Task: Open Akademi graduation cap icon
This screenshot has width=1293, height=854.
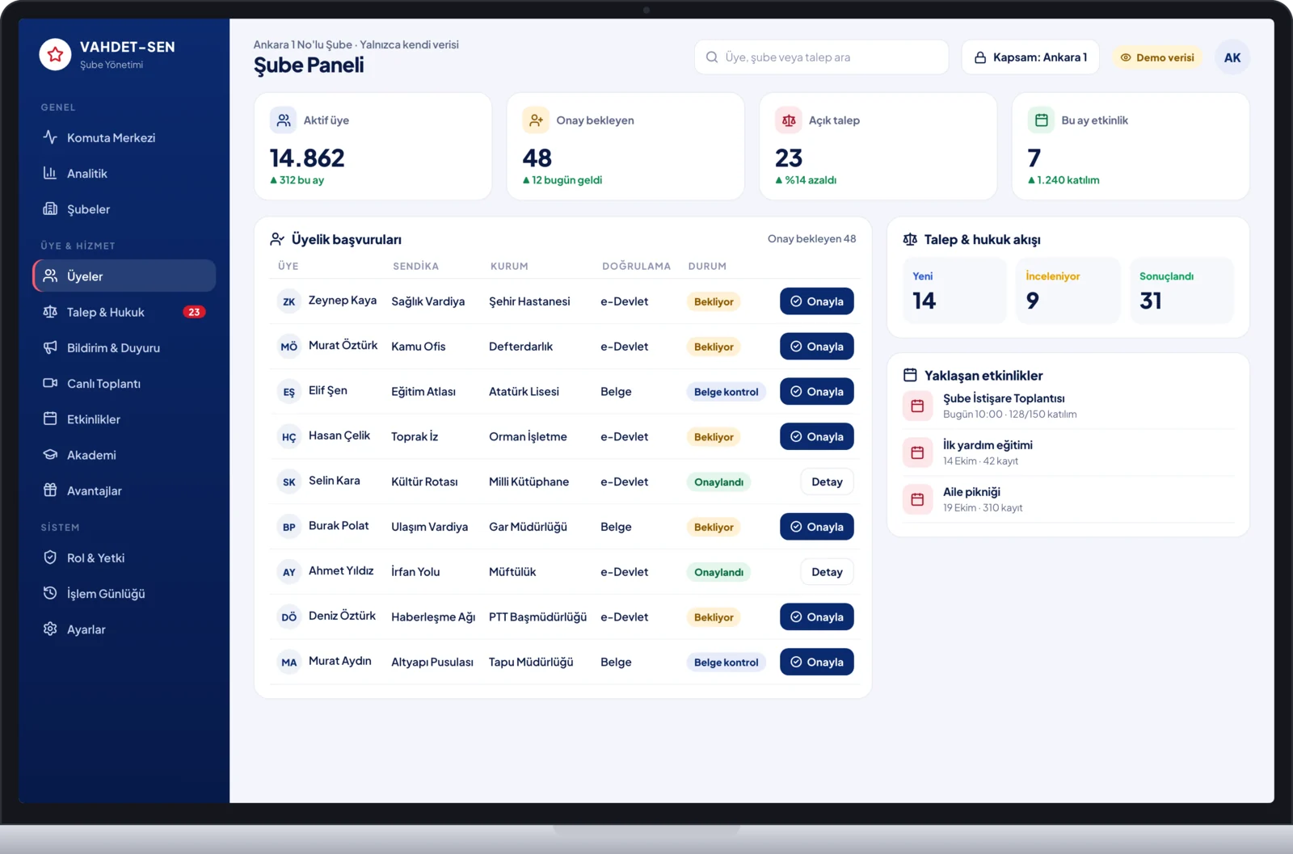Action: click(x=50, y=454)
